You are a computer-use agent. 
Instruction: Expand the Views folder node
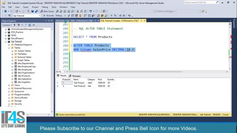(x=9, y=85)
